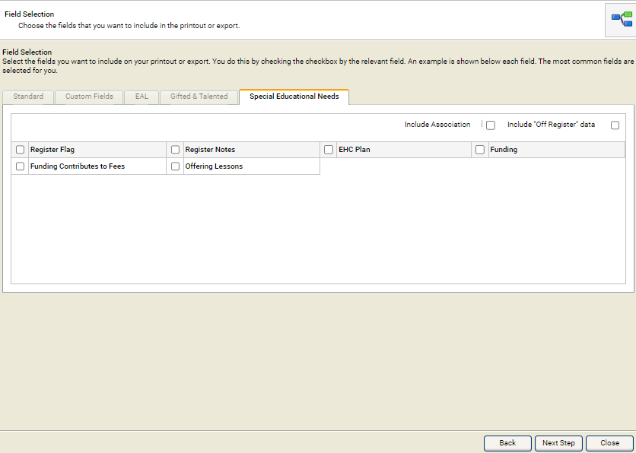Go to the Gifted & Talented tab
This screenshot has height=453, width=636.
point(199,97)
